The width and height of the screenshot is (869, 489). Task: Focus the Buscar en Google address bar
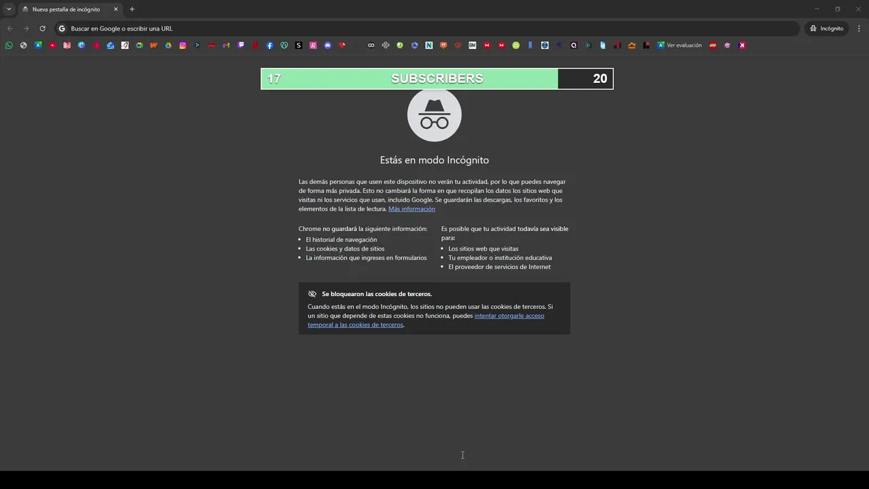[428, 29]
